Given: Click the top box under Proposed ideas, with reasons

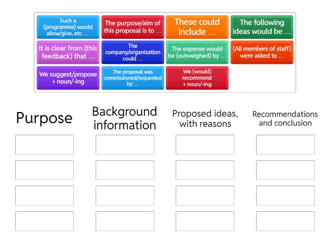Looking at the screenshot, I should click(205, 145).
